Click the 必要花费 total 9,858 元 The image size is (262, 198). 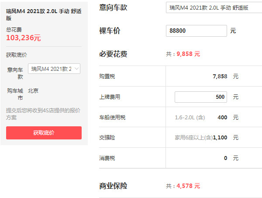pyautogui.click(x=188, y=54)
